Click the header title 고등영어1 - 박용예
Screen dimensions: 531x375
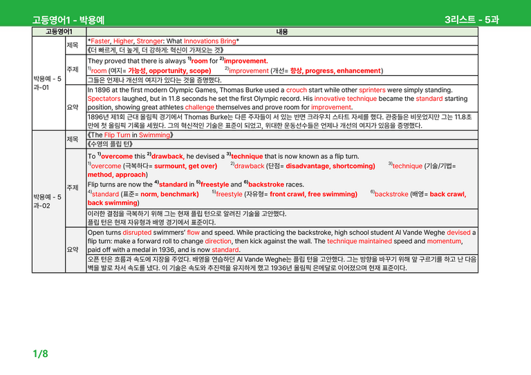(x=68, y=20)
